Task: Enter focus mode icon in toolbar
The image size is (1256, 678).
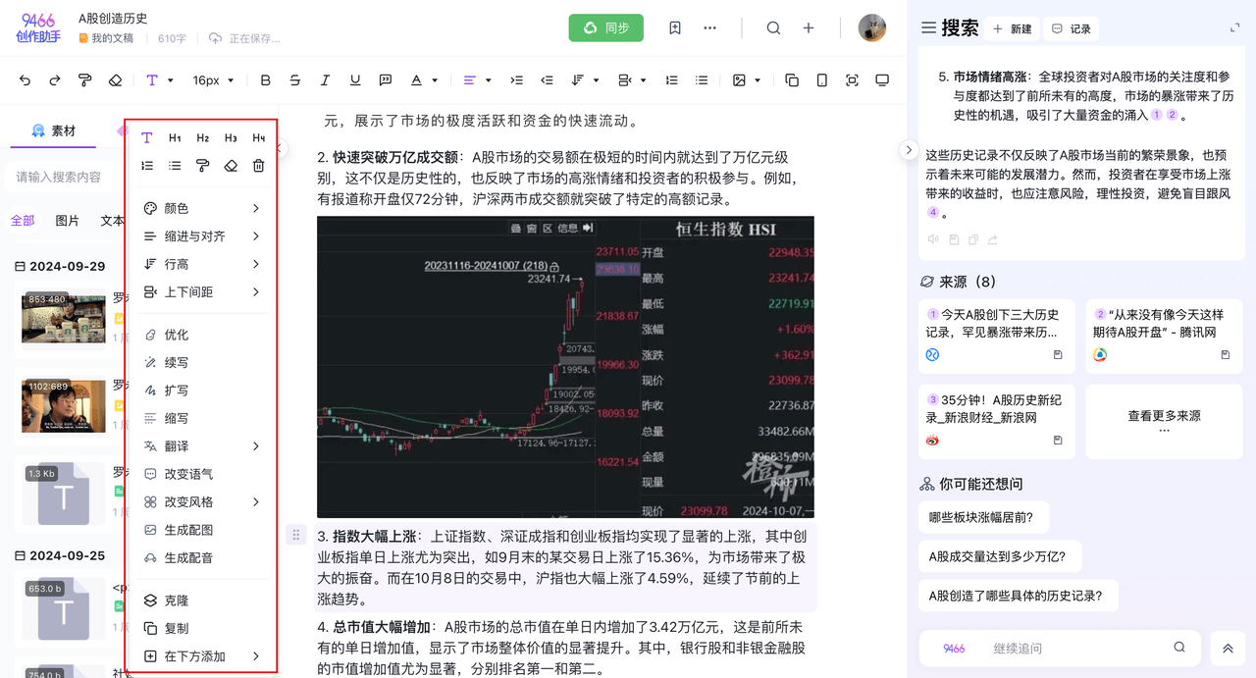Action: click(852, 80)
